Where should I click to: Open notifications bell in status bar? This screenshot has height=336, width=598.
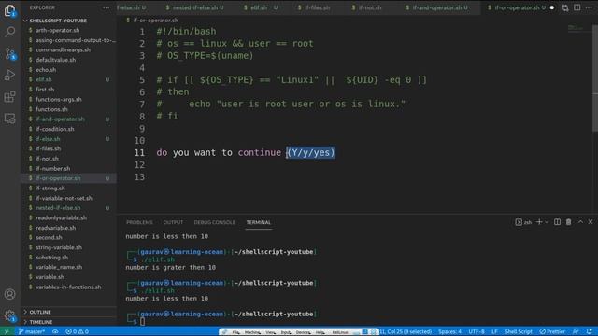pos(590,331)
